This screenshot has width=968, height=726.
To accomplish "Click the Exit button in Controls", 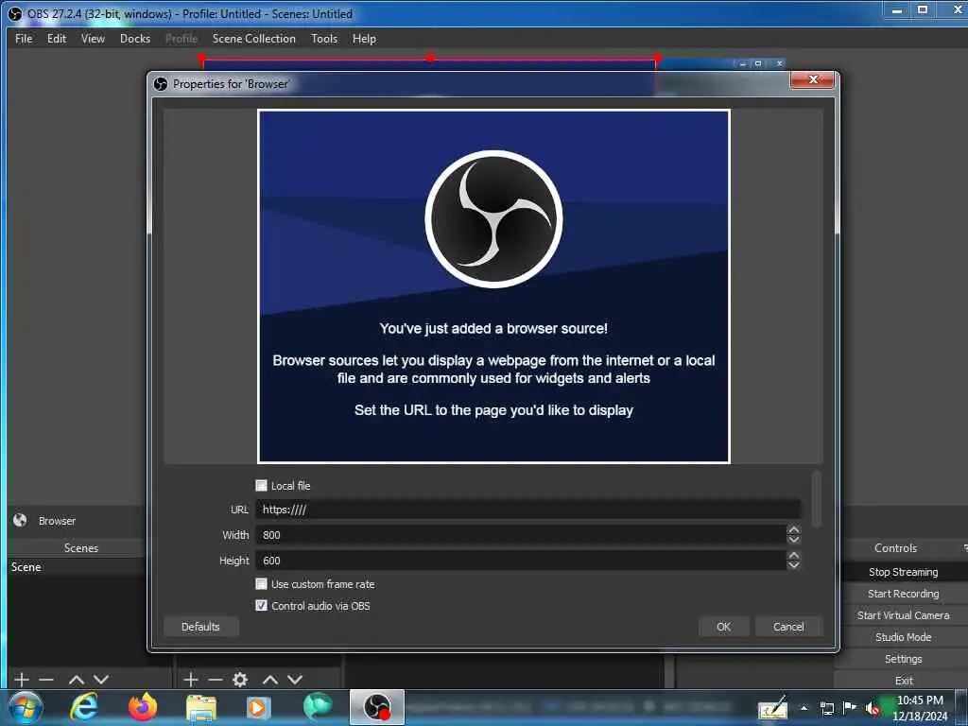I will (x=903, y=681).
